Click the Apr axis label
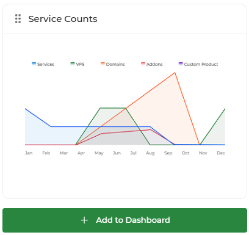This screenshot has width=249, height=235. 81,153
